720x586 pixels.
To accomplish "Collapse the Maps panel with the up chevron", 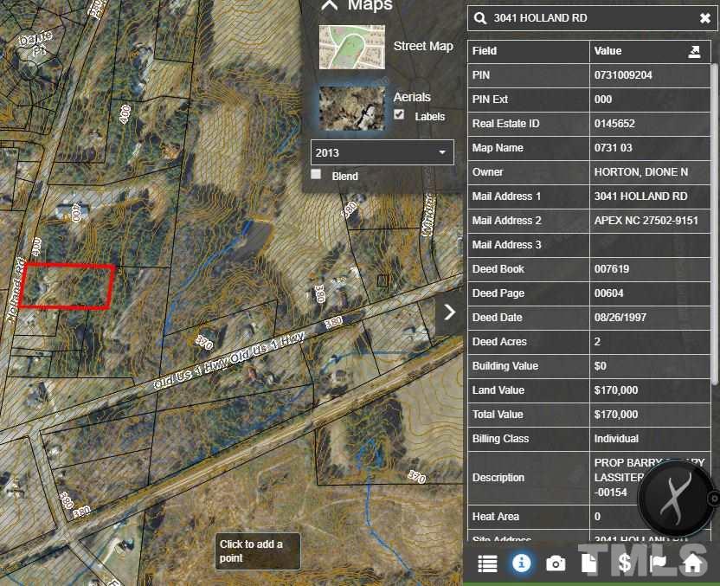I will pyautogui.click(x=330, y=5).
